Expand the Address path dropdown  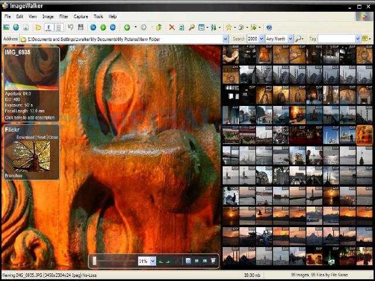pyautogui.click(x=226, y=39)
